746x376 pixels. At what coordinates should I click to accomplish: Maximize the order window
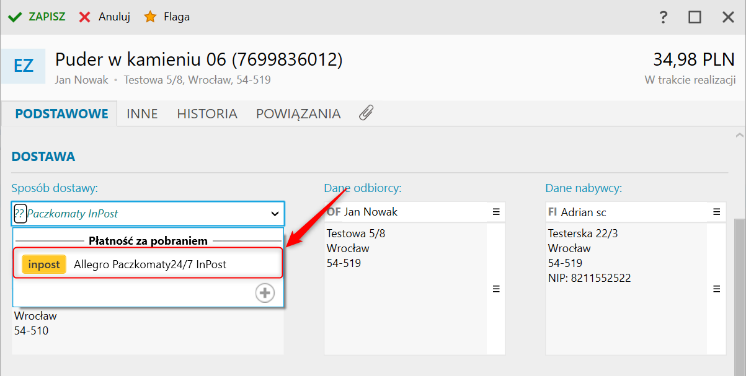pos(695,17)
